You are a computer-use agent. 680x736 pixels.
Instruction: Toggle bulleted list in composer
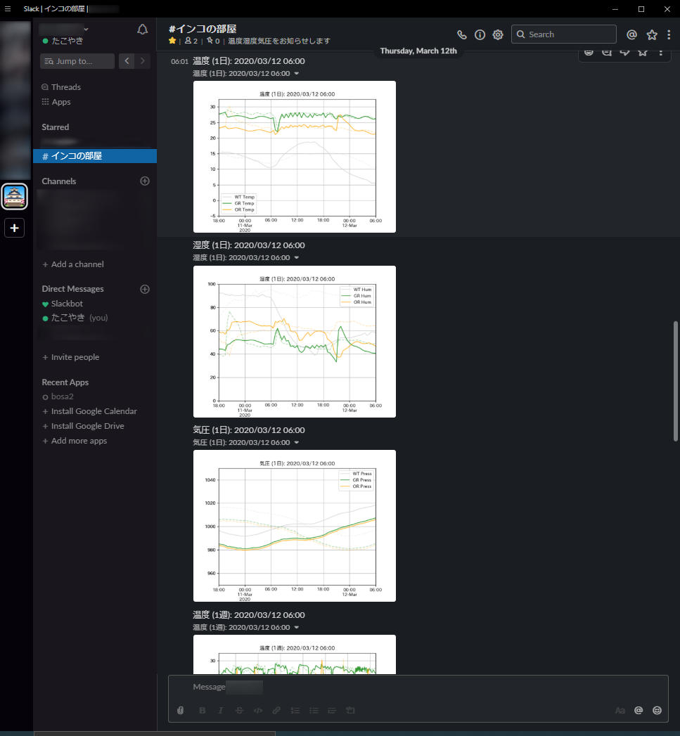pyautogui.click(x=313, y=710)
